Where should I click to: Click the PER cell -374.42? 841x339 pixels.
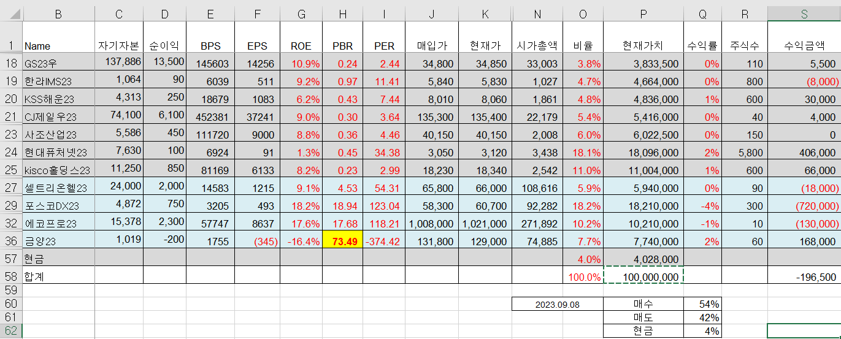(x=384, y=240)
